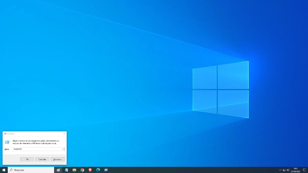Open the network status icon in the tray
Viewport: 308px width, 173px height.
(284, 170)
